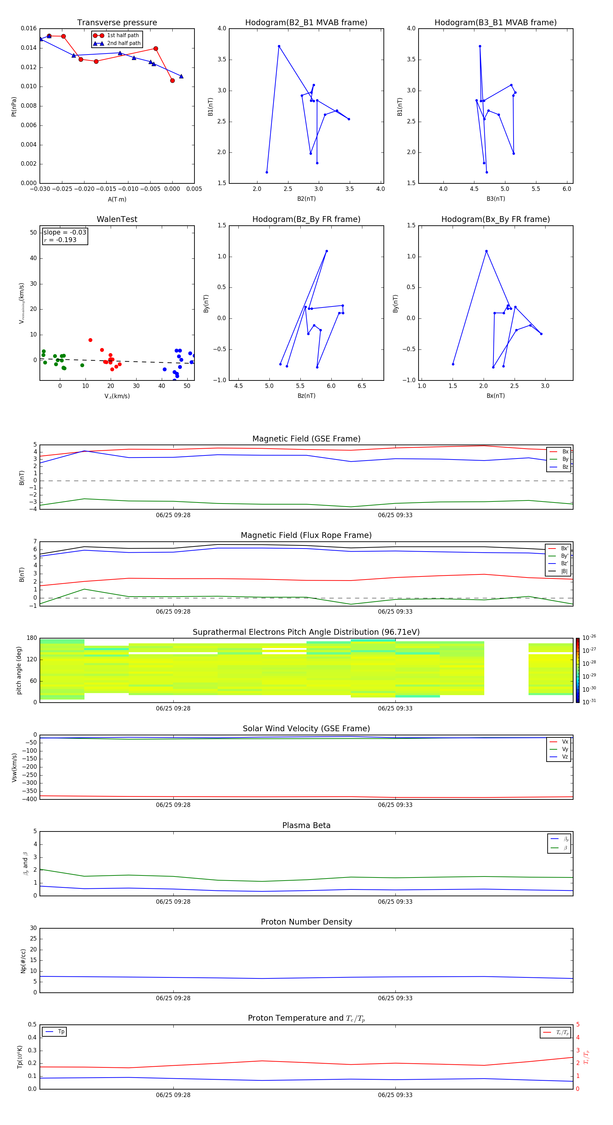This screenshot has height=1125, width=613.
Task: Select the 'Vz' legend entry
Action: click(x=559, y=757)
